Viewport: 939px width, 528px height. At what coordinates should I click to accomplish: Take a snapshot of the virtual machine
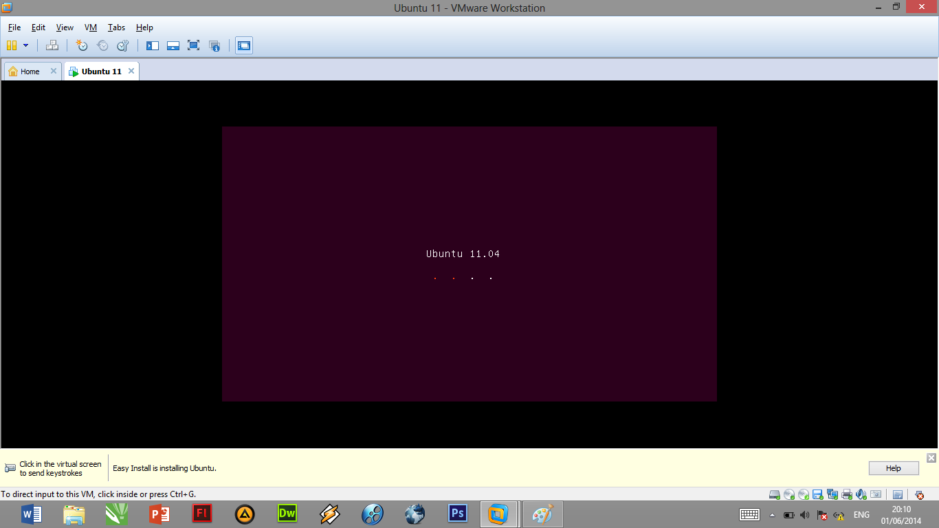pyautogui.click(x=82, y=45)
